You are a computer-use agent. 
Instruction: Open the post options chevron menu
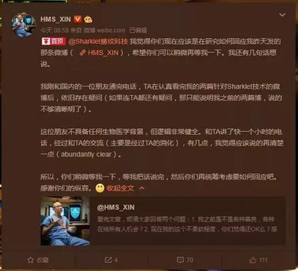282,15
